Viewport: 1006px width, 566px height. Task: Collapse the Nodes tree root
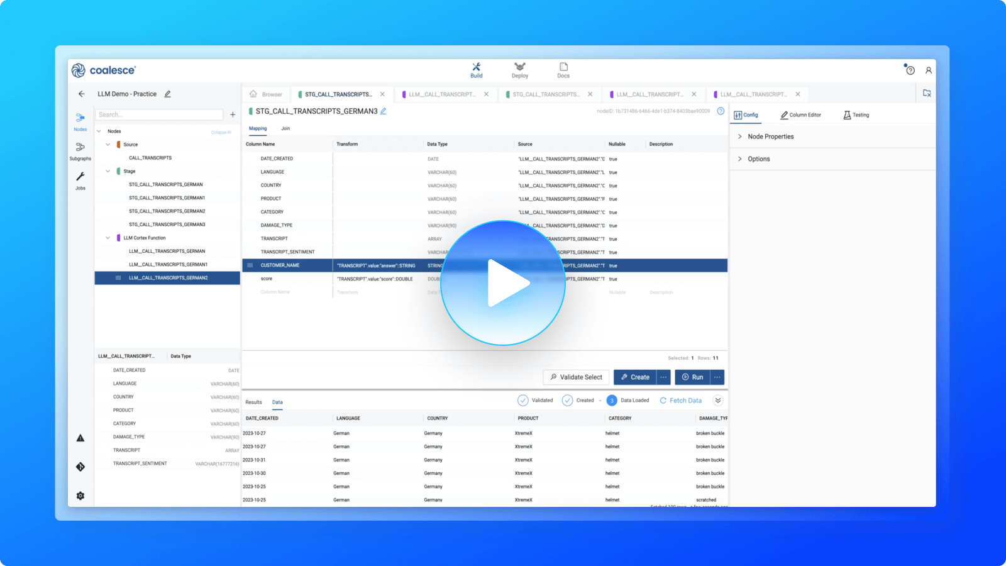coord(99,131)
